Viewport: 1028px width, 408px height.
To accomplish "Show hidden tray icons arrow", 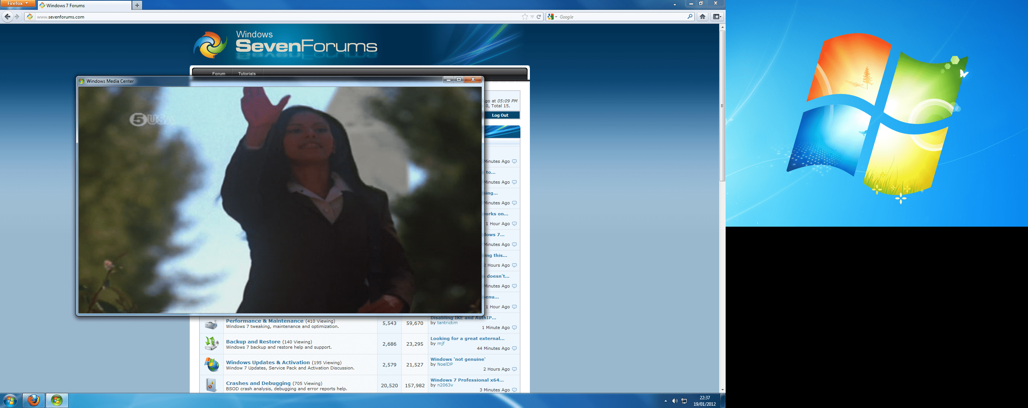I will click(x=666, y=401).
